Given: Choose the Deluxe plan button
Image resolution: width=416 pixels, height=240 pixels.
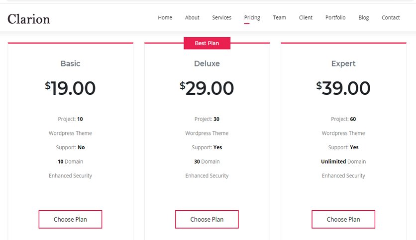Looking at the screenshot, I should (207, 219).
